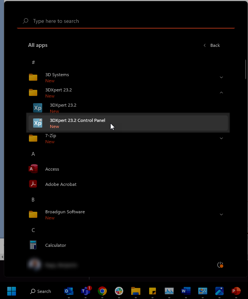
Task: Open the Calculator app
Action: tap(56, 245)
